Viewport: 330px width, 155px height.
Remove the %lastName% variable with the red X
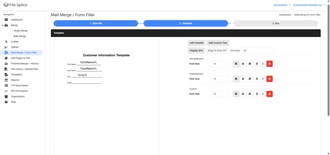269,79
